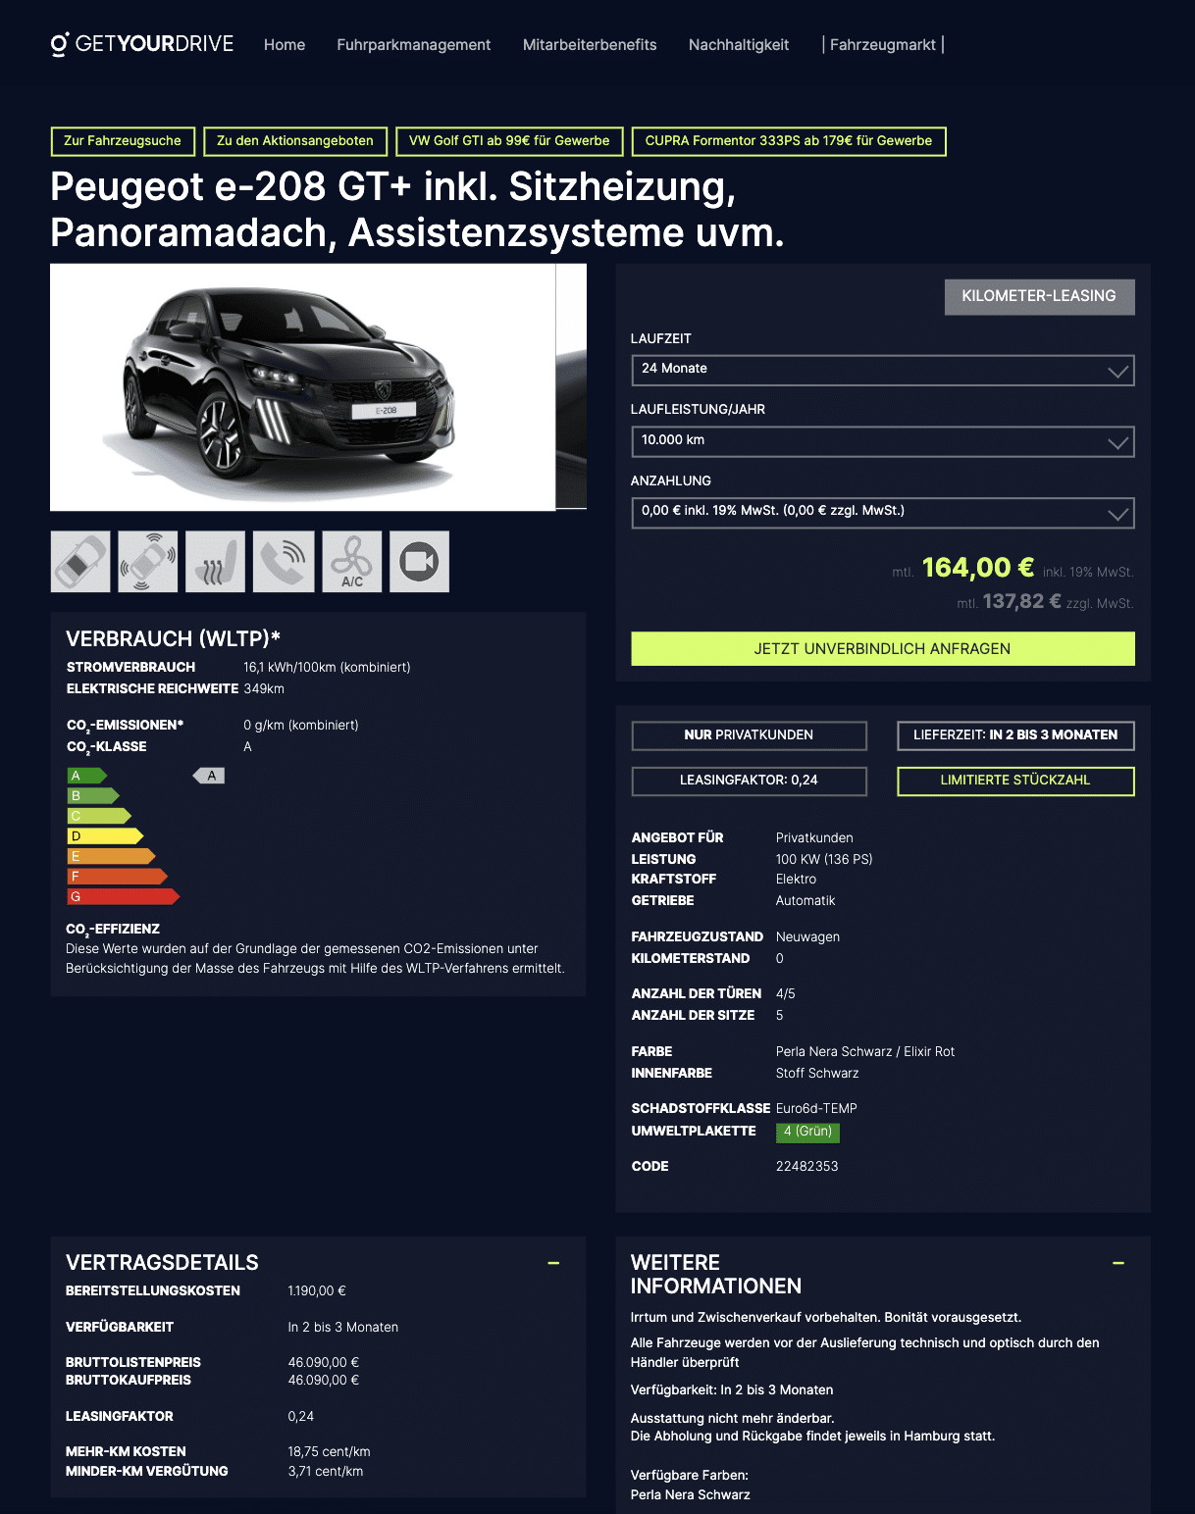Select the panoramic roof feature icon

pos(80,562)
